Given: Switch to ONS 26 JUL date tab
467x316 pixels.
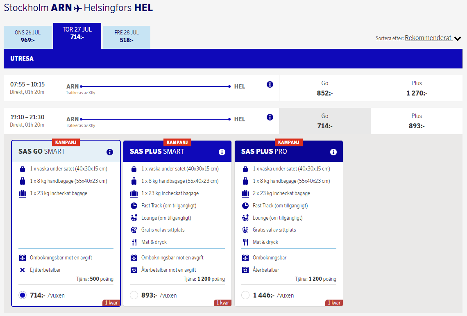Looking at the screenshot, I should 28,36.
